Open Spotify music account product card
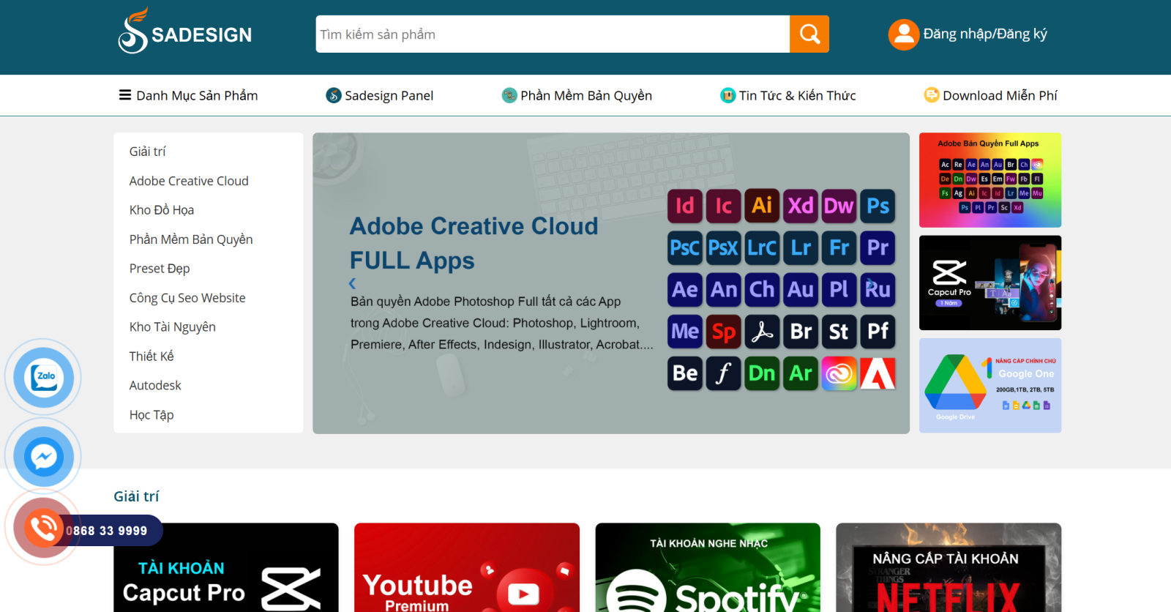The width and height of the screenshot is (1171, 612). point(708,567)
